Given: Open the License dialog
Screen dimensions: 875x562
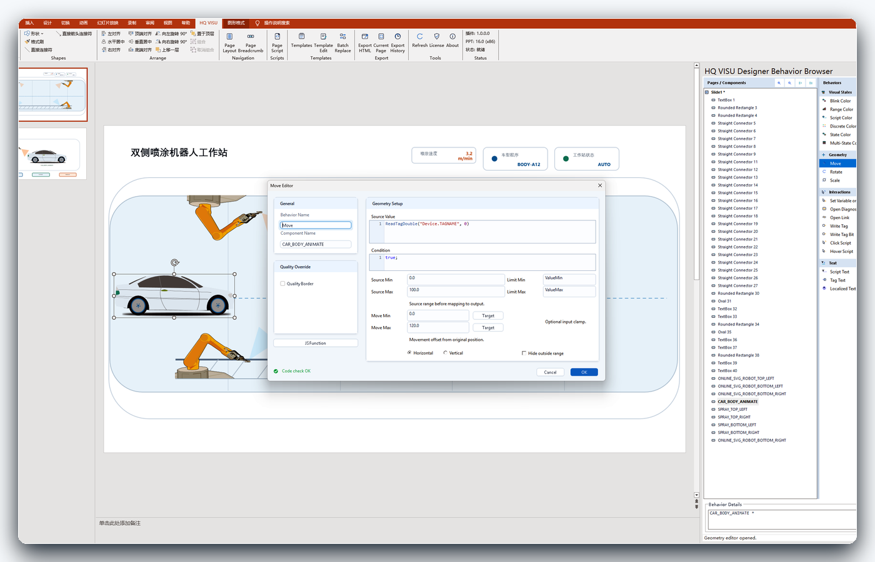Looking at the screenshot, I should pyautogui.click(x=437, y=41).
